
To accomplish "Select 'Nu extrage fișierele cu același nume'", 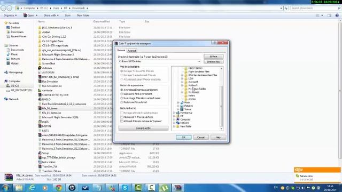I will pyautogui.click(x=122, y=98).
